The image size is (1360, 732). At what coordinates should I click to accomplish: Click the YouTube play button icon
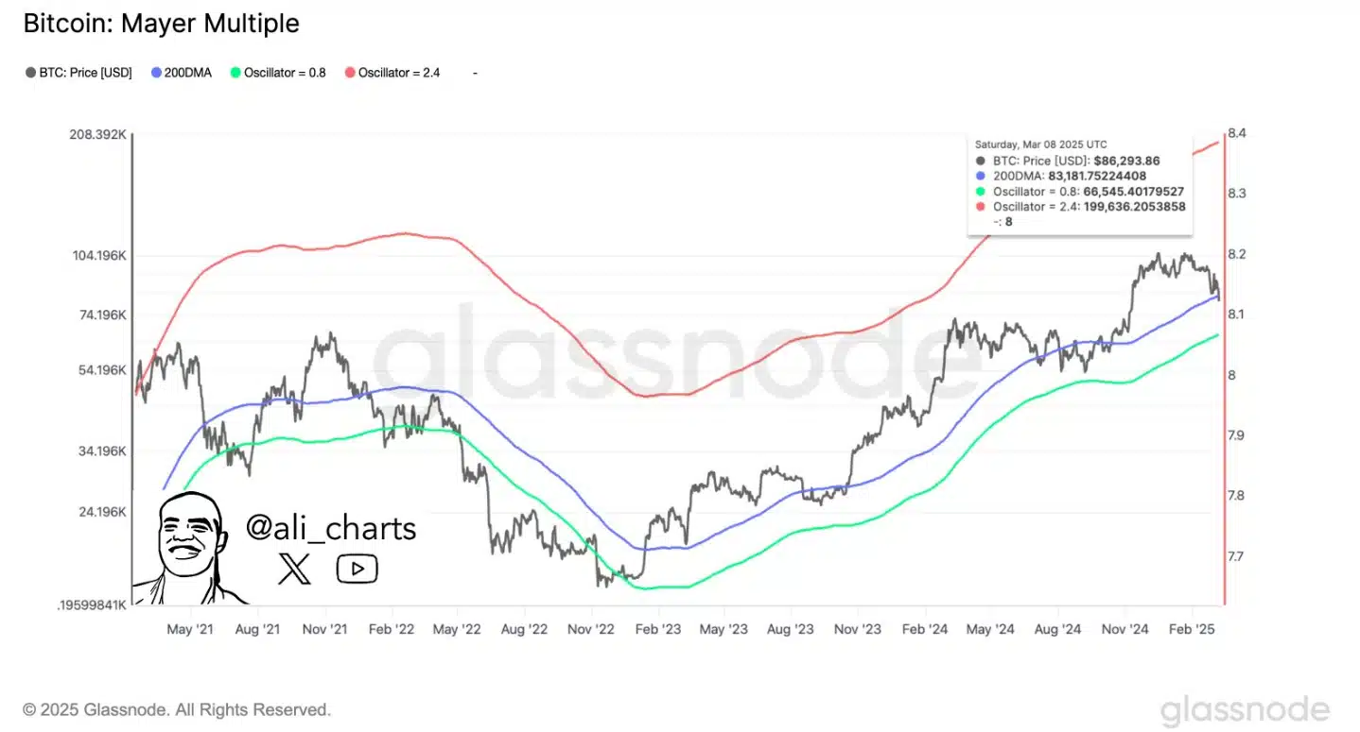tap(357, 568)
